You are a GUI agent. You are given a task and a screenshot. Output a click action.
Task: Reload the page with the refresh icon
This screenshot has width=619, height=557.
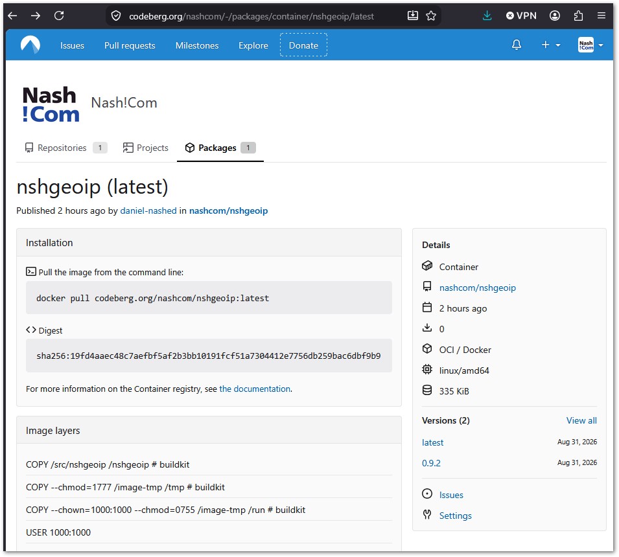click(x=59, y=16)
